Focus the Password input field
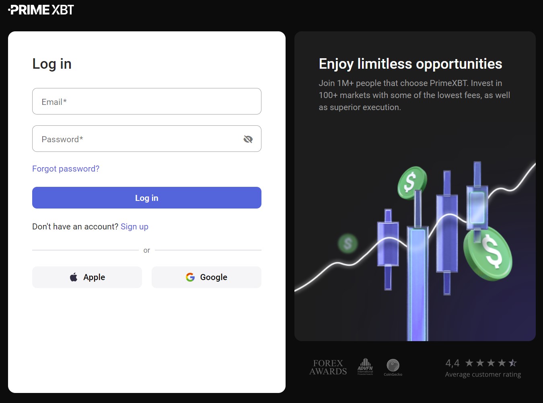This screenshot has height=403, width=543. [x=137, y=139]
